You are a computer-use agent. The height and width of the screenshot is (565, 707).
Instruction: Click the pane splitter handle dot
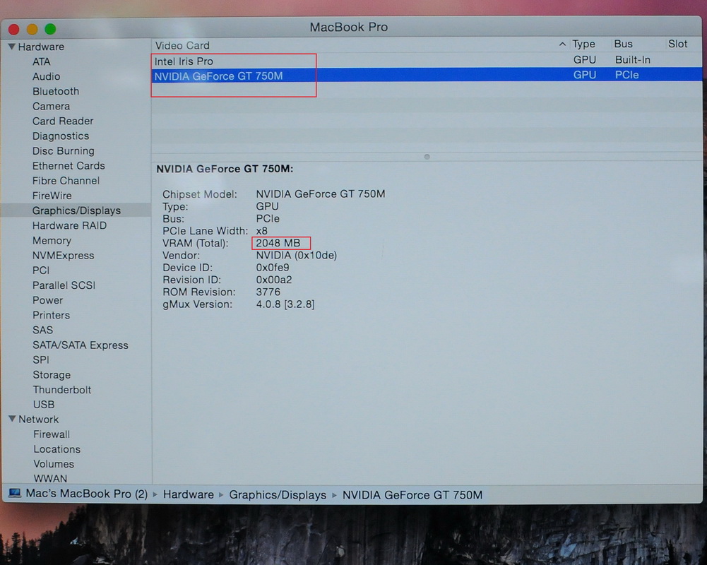tap(427, 157)
